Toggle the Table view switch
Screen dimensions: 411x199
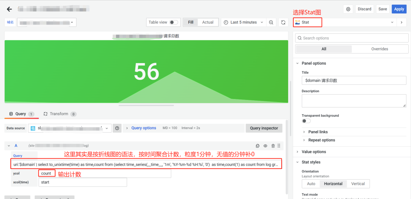[x=174, y=22]
